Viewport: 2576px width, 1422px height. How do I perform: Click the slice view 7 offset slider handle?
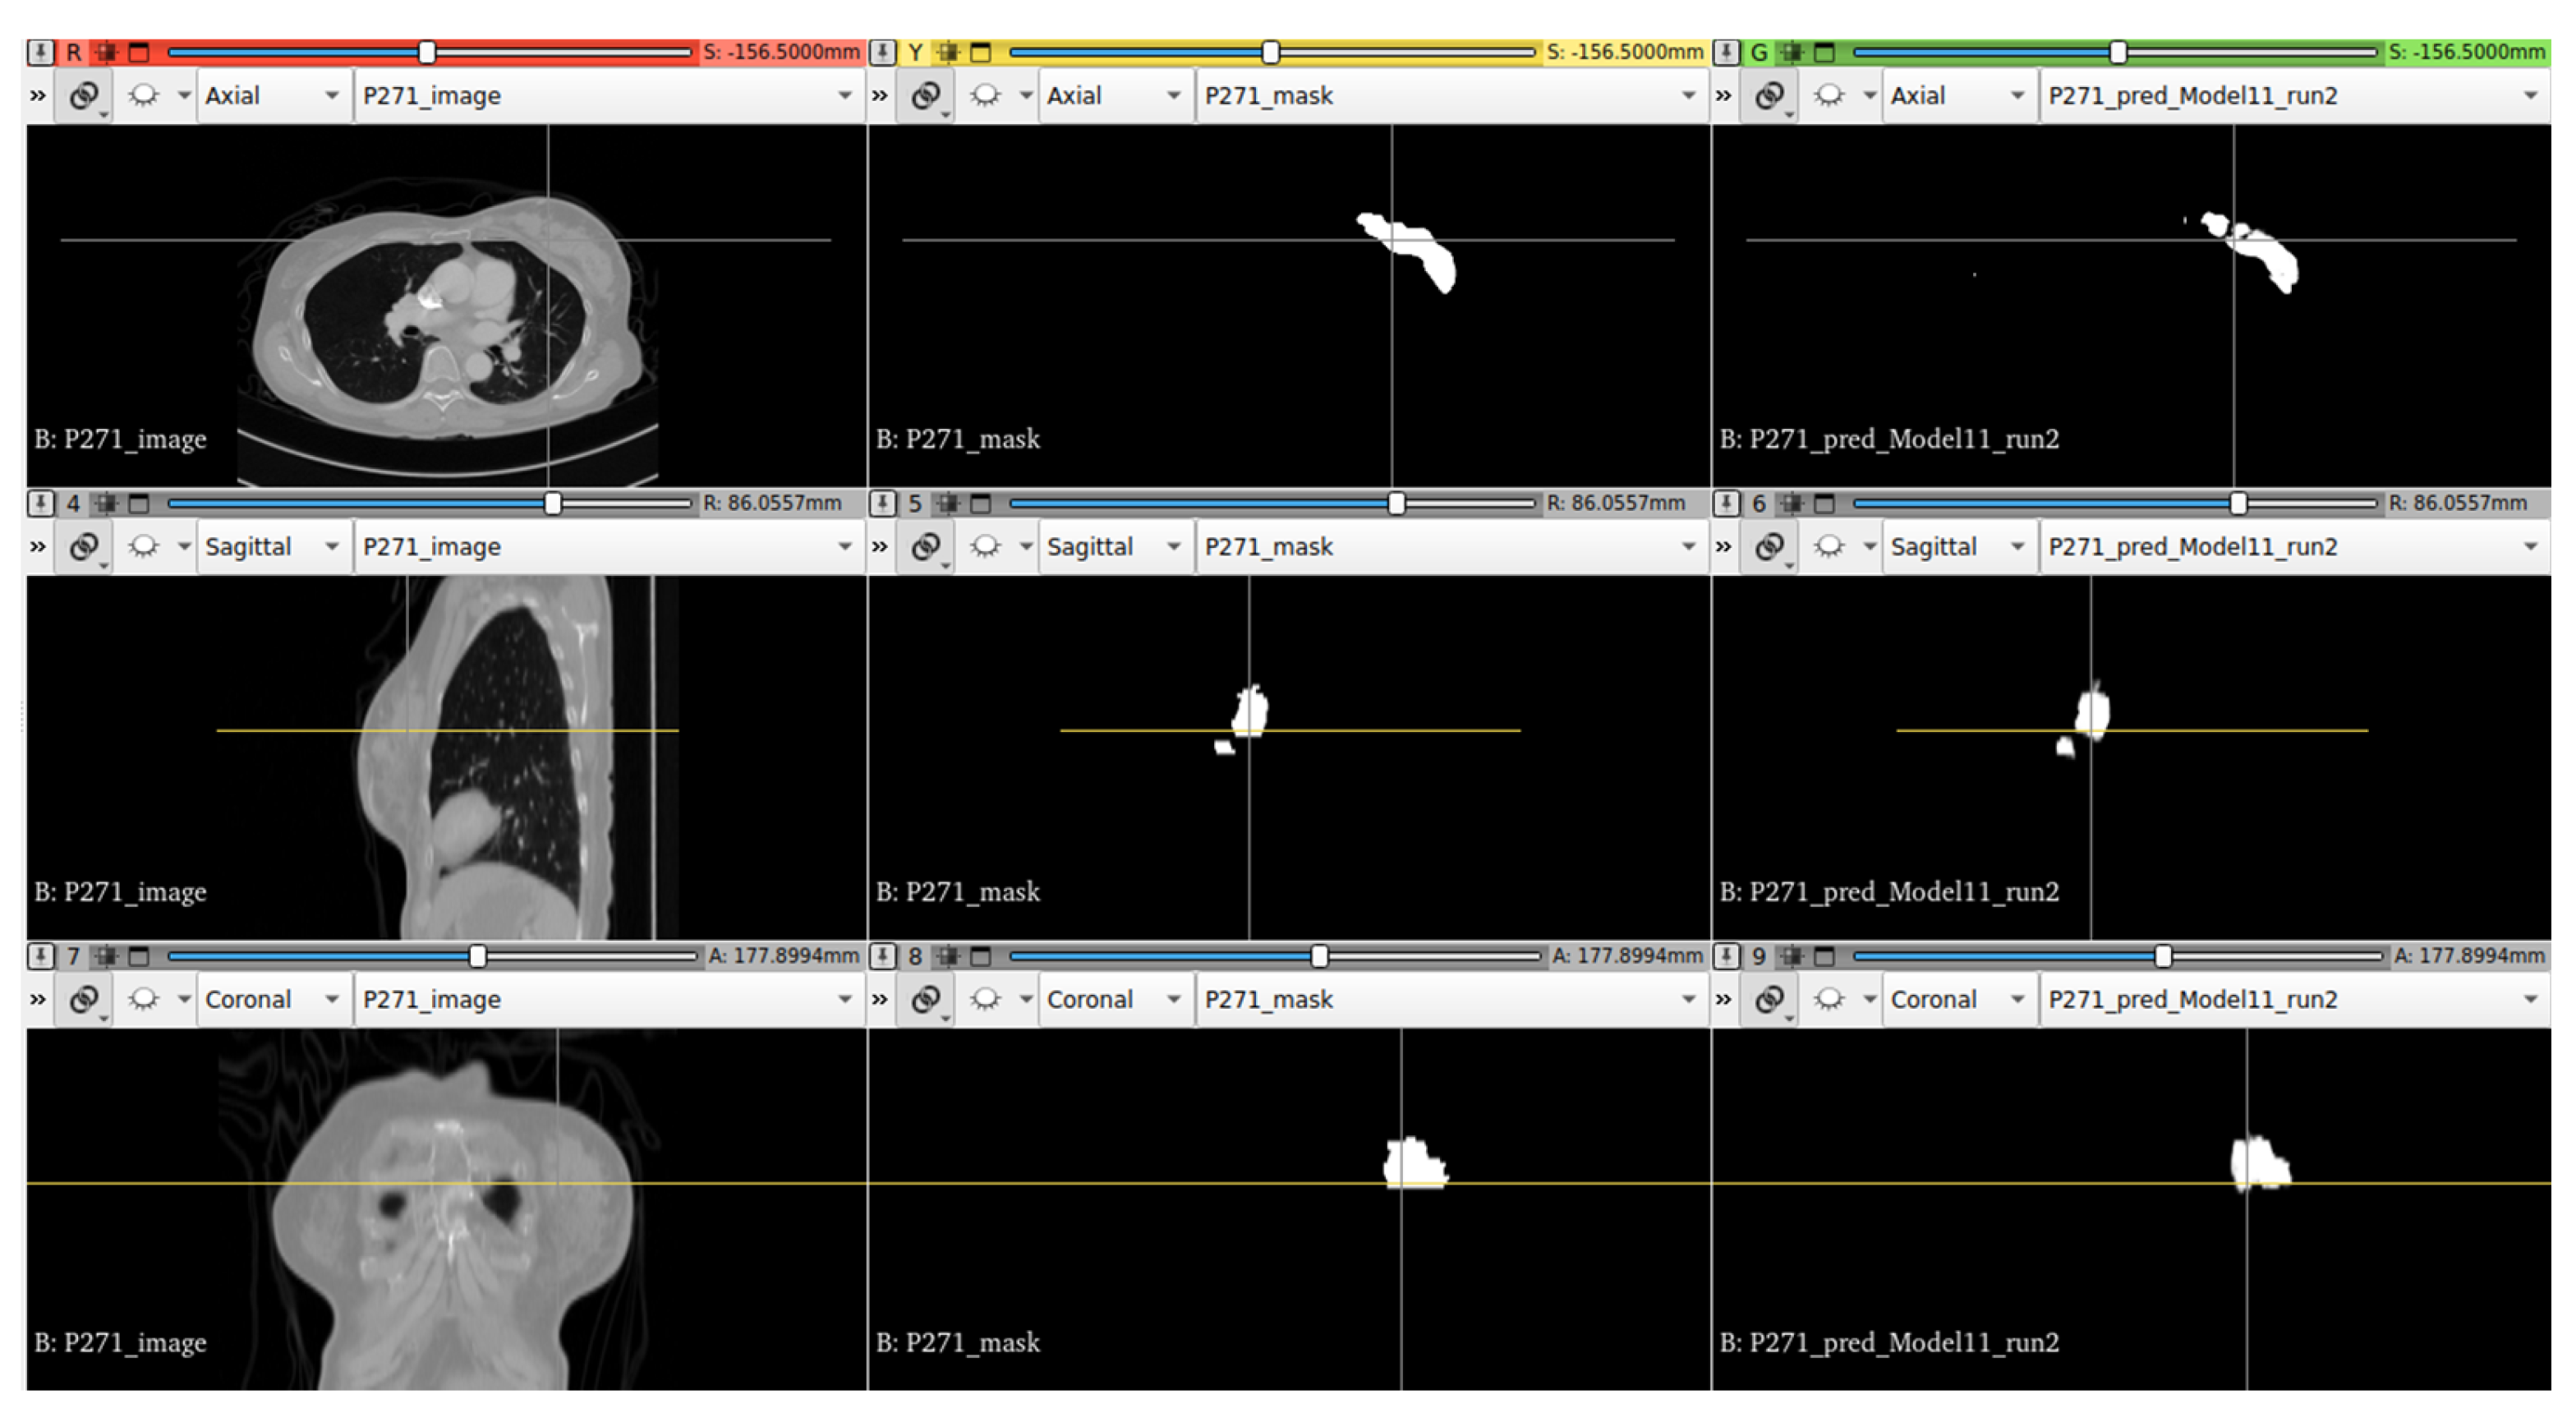click(x=478, y=956)
